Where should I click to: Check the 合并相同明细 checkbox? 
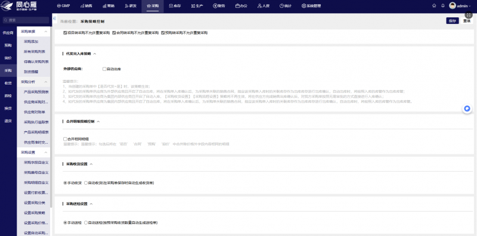tap(65, 139)
